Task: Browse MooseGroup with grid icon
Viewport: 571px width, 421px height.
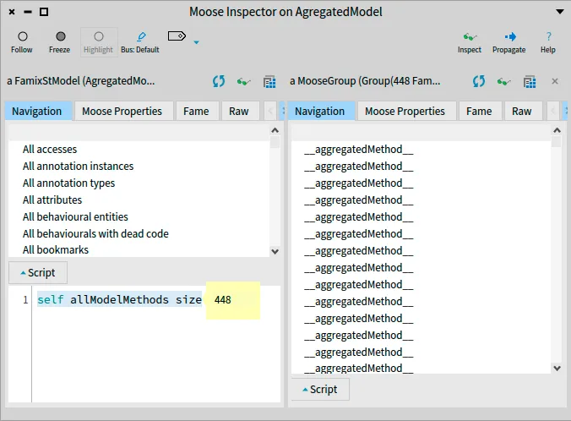Action: coord(530,82)
